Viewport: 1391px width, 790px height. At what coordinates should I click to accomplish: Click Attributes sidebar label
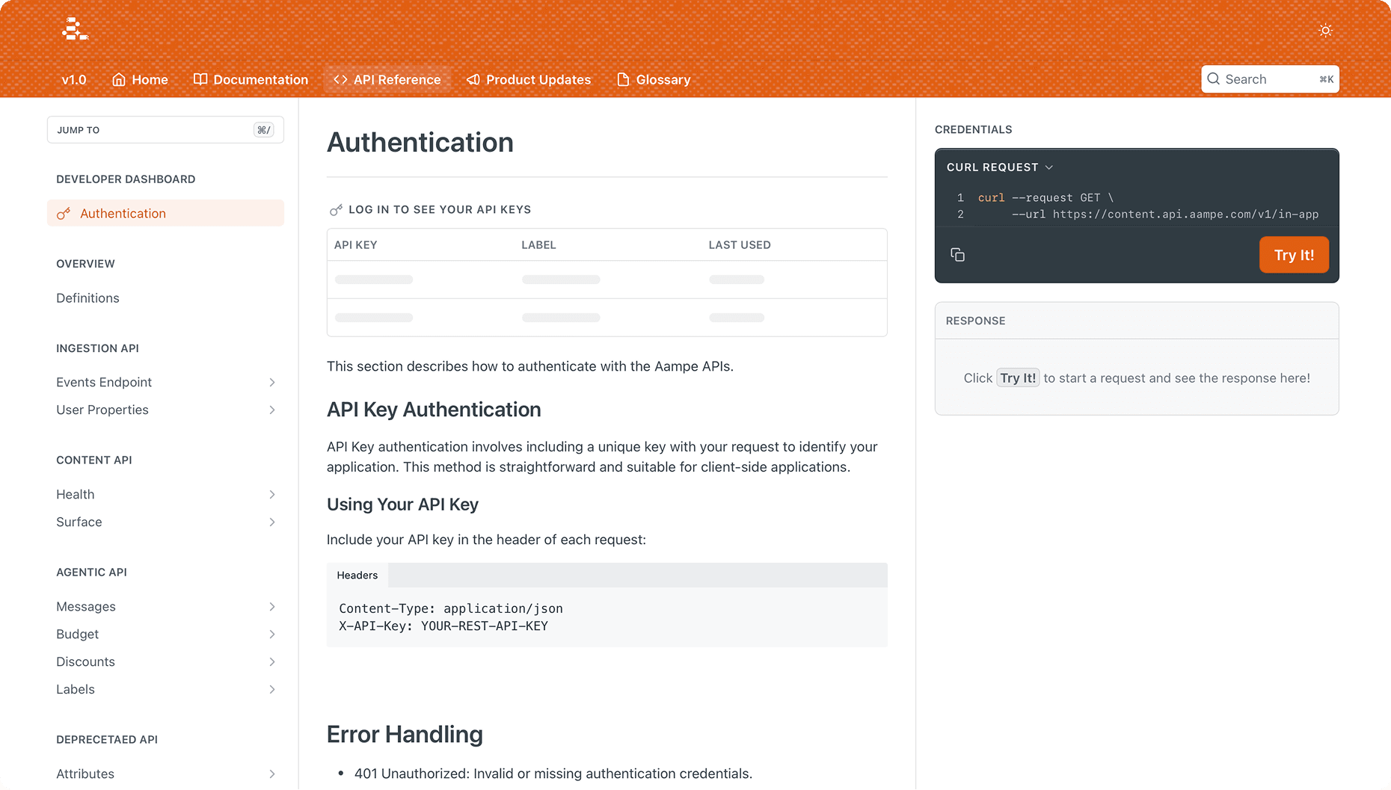[85, 774]
